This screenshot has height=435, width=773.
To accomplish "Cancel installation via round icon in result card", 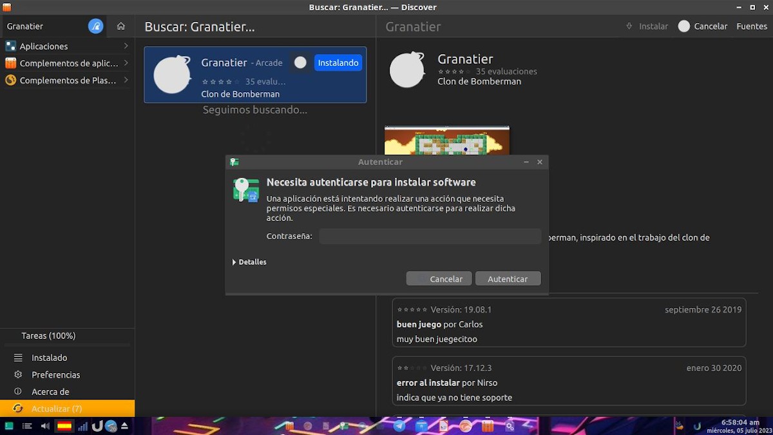I will pos(300,63).
